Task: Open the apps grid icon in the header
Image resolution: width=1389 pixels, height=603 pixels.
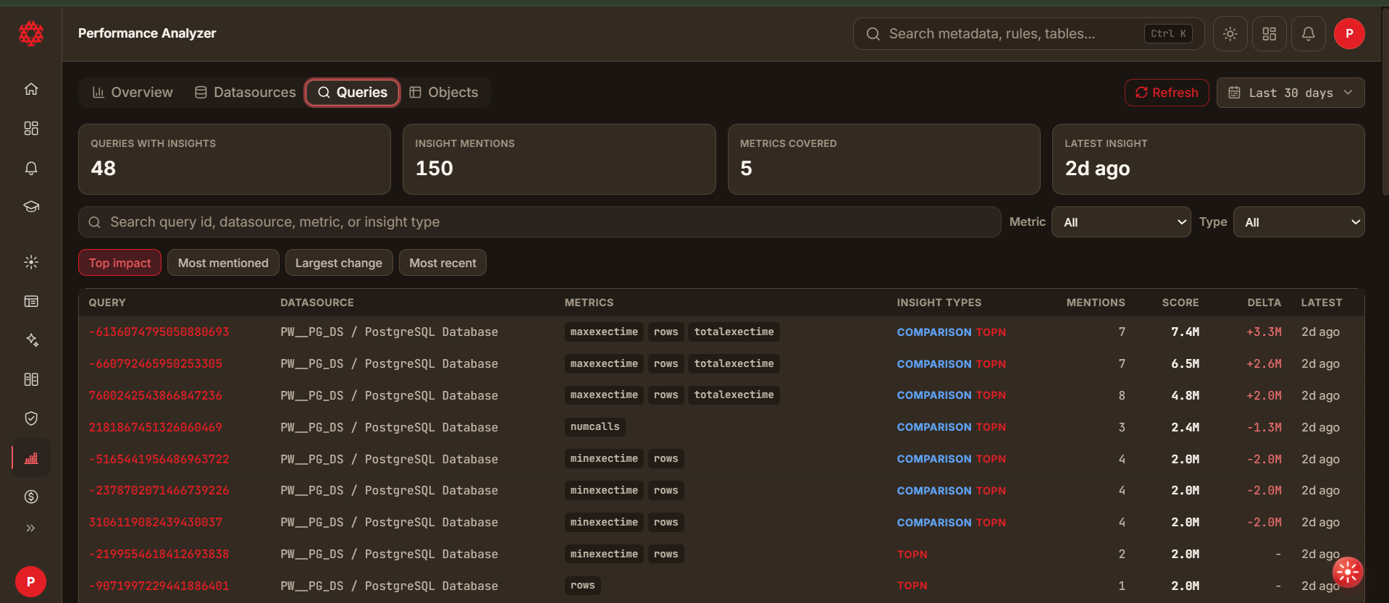Action: 1269,34
